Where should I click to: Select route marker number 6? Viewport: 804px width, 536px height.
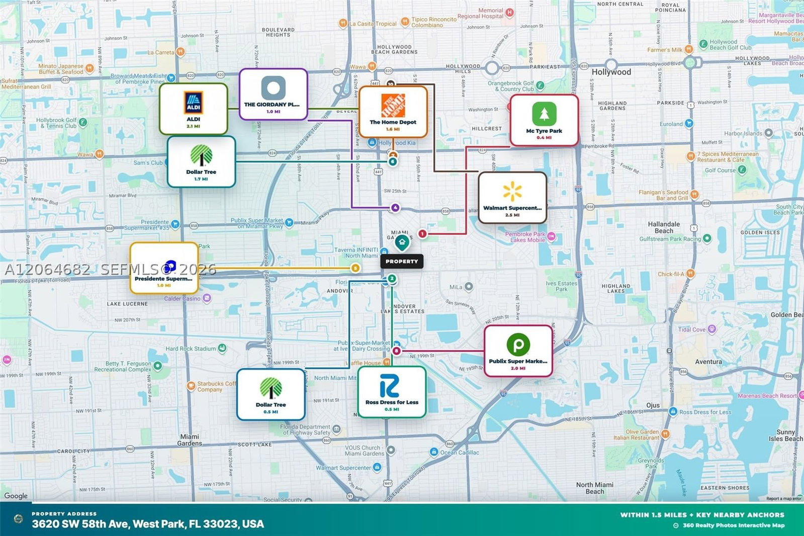point(393,161)
